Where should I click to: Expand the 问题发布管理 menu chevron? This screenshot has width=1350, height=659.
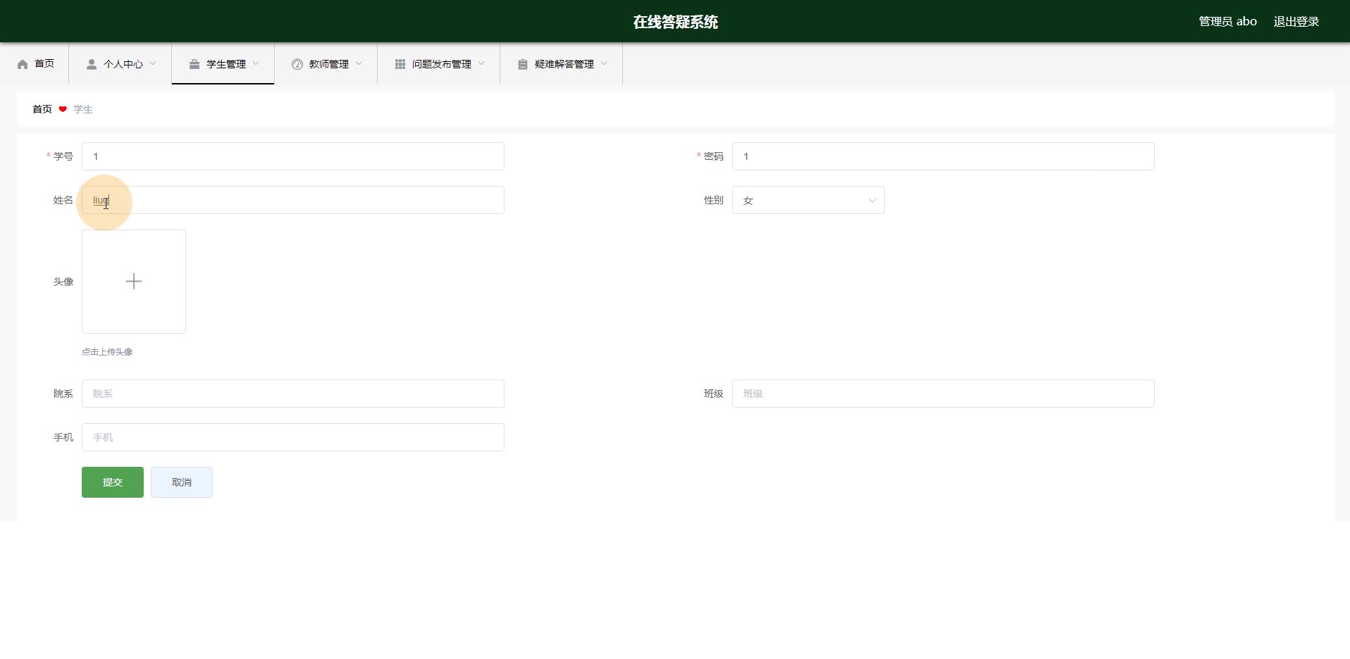[x=481, y=63]
